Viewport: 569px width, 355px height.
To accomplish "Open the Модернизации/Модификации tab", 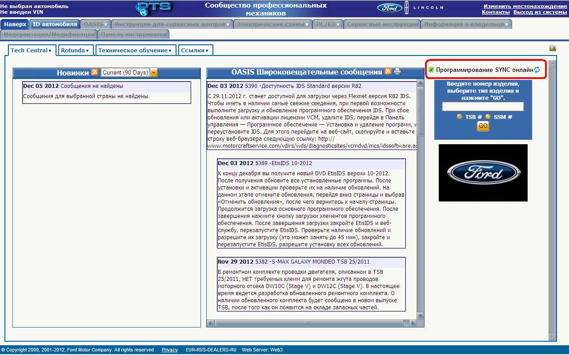I will (x=49, y=34).
